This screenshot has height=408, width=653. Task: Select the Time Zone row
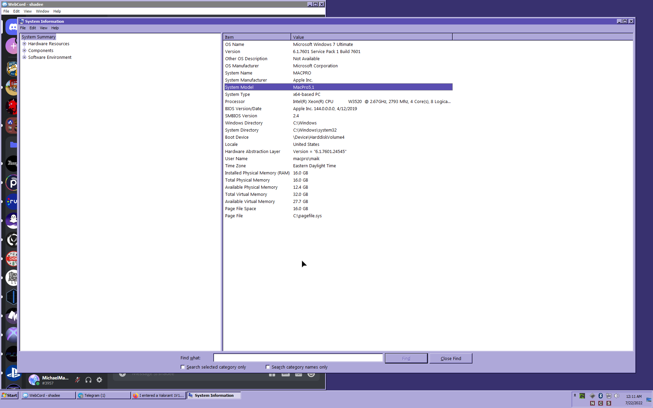[x=338, y=166]
